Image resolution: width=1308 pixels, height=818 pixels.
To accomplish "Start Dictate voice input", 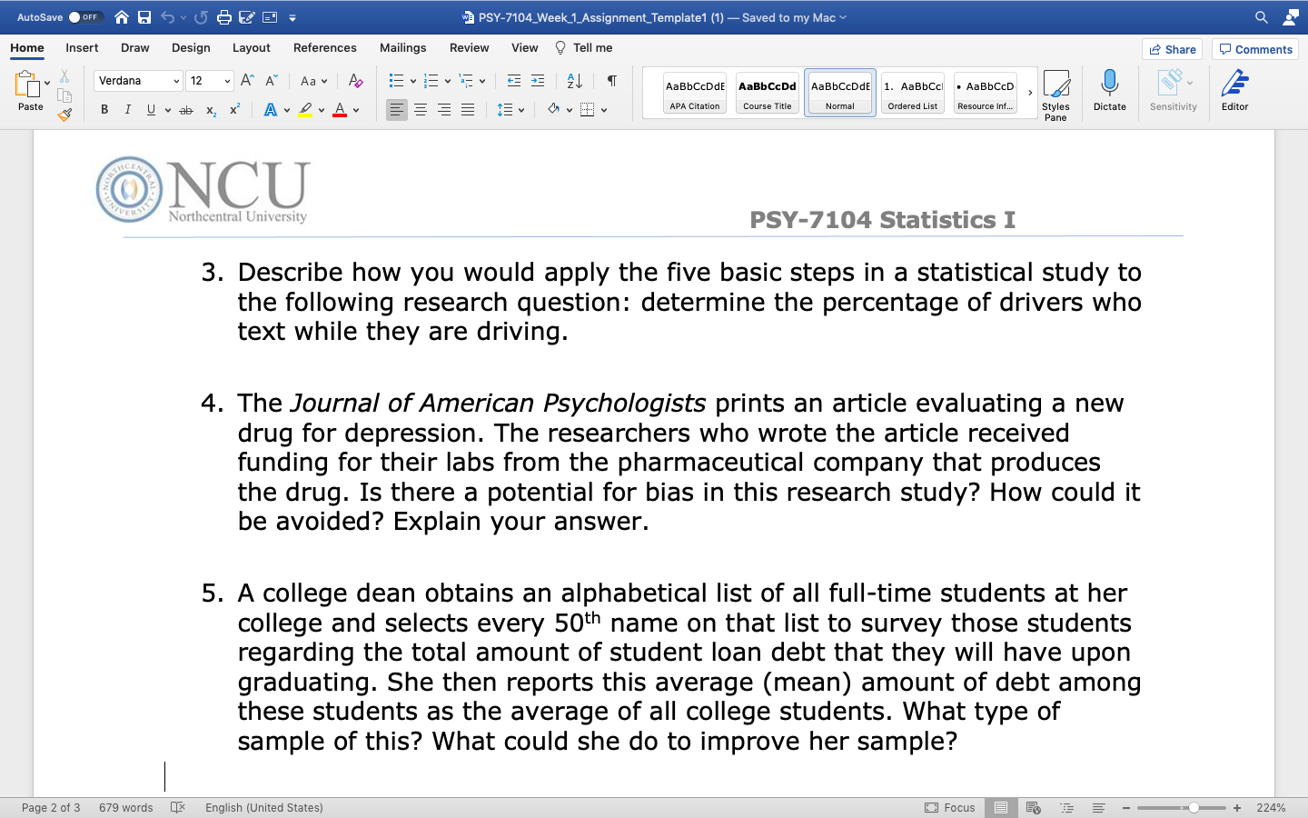I will 1109,89.
